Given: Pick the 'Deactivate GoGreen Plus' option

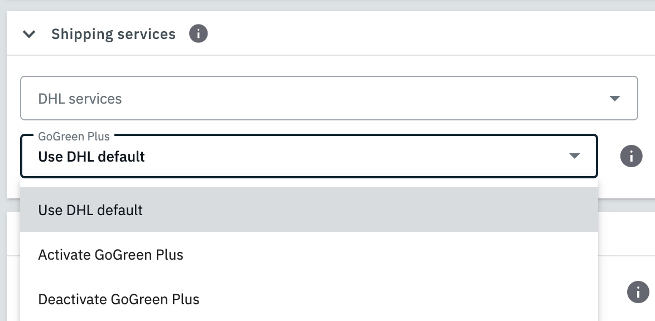Looking at the screenshot, I should coord(119,299).
